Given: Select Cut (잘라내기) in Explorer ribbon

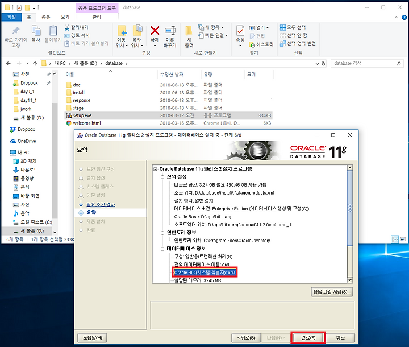Looking at the screenshot, I should click(x=77, y=27).
